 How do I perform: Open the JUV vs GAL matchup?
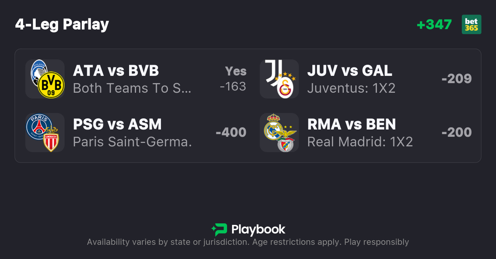350,71
